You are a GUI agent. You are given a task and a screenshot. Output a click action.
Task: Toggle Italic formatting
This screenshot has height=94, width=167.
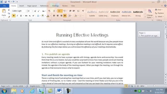(x=17, y=16)
